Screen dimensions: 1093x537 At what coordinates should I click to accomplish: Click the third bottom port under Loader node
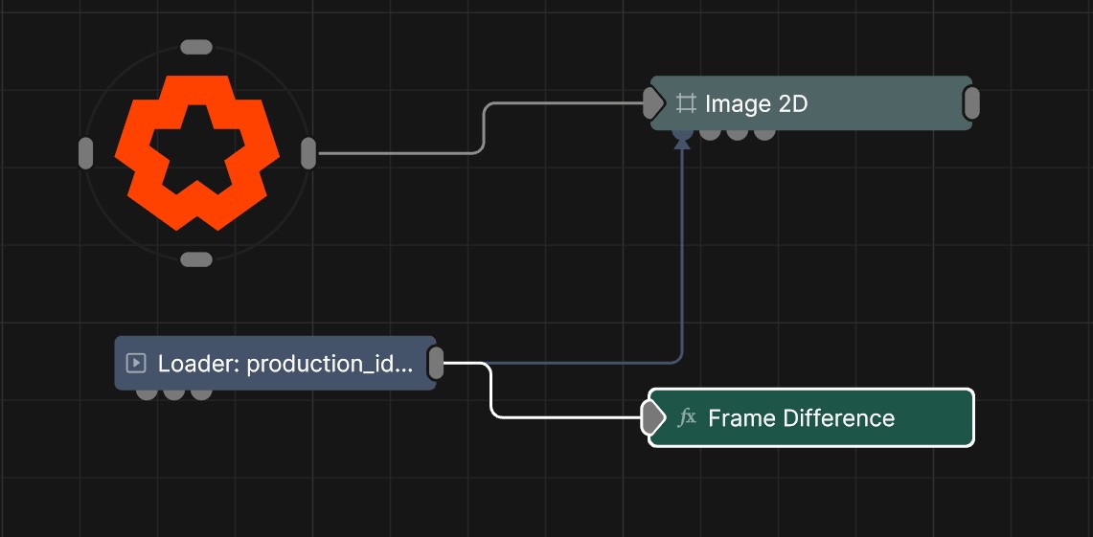pyautogui.click(x=201, y=392)
